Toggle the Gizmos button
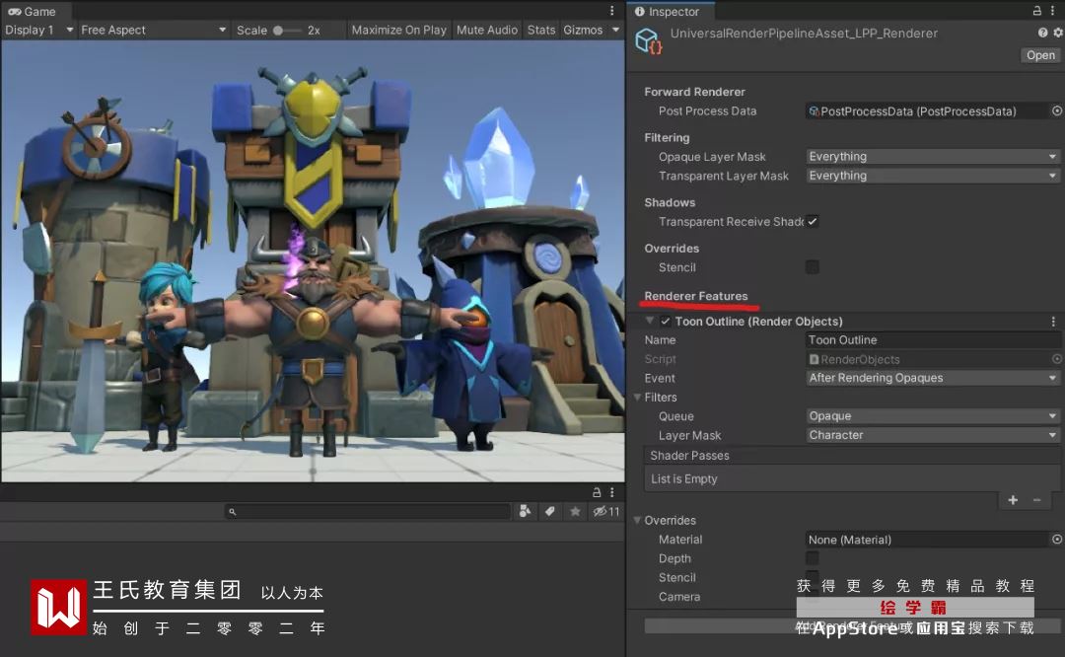1065x657 pixels. (583, 30)
